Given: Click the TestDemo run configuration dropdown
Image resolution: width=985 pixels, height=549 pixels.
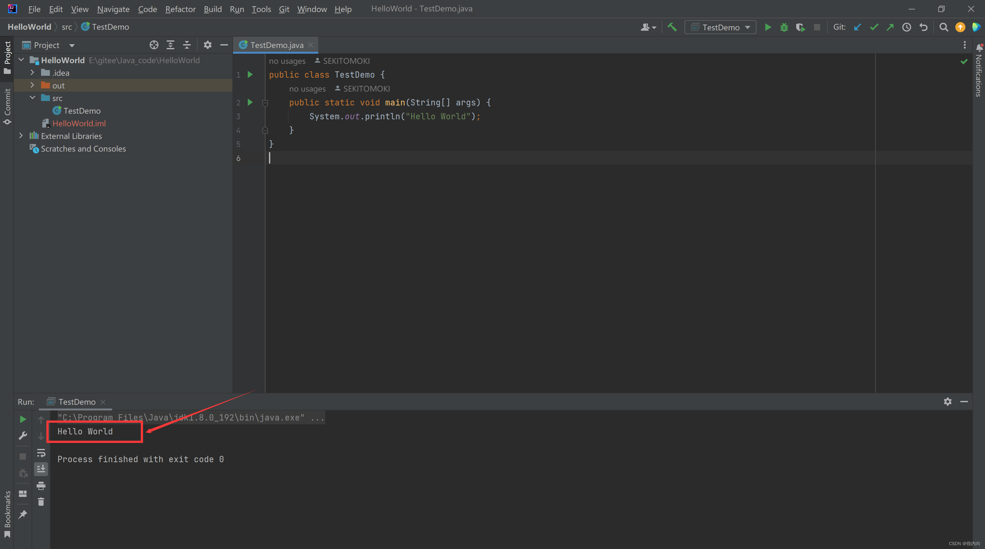Looking at the screenshot, I should [x=720, y=27].
